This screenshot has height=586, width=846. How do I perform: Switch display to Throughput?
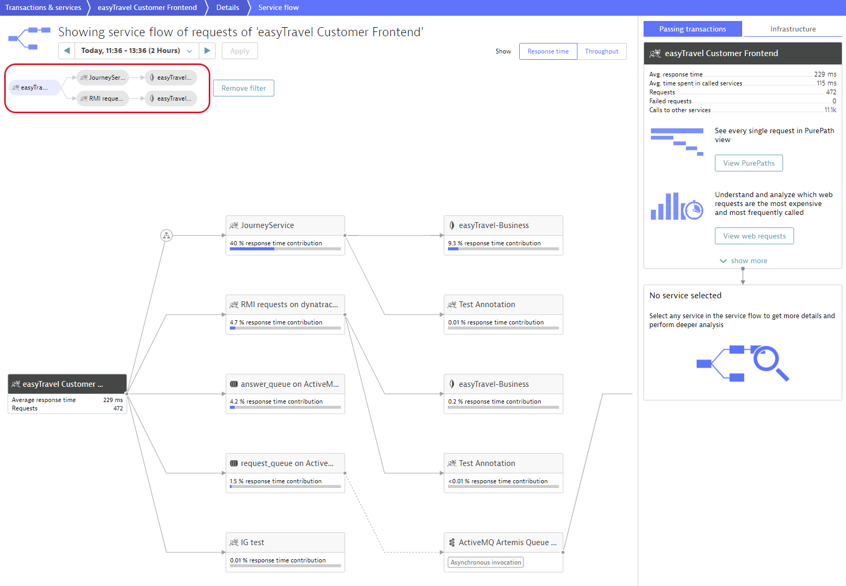point(602,51)
